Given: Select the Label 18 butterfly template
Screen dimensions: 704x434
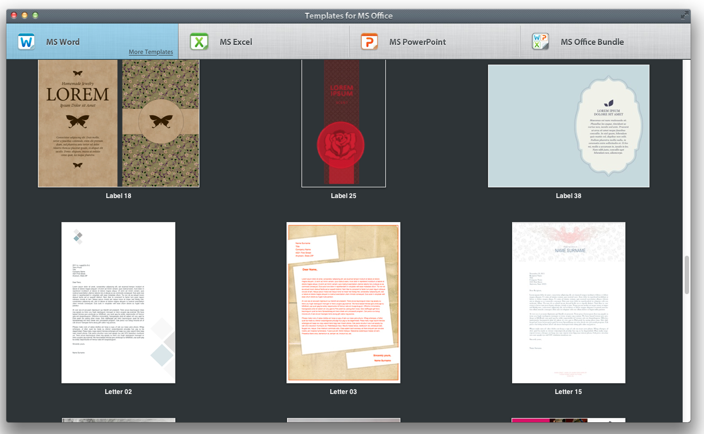Looking at the screenshot, I should point(119,123).
